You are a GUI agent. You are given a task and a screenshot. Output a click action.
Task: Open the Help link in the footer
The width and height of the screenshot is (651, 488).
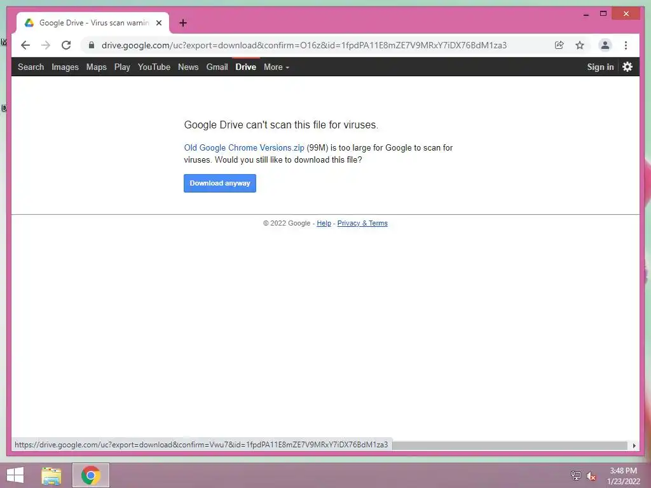pyautogui.click(x=324, y=223)
